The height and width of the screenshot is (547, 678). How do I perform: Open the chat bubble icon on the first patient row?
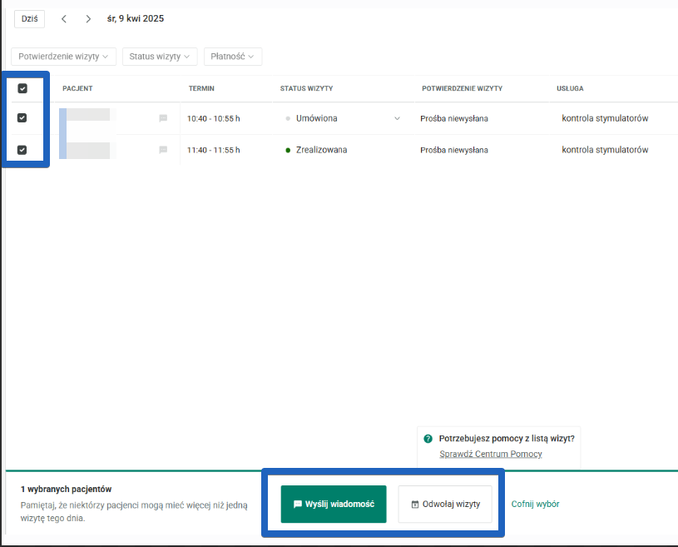[162, 118]
